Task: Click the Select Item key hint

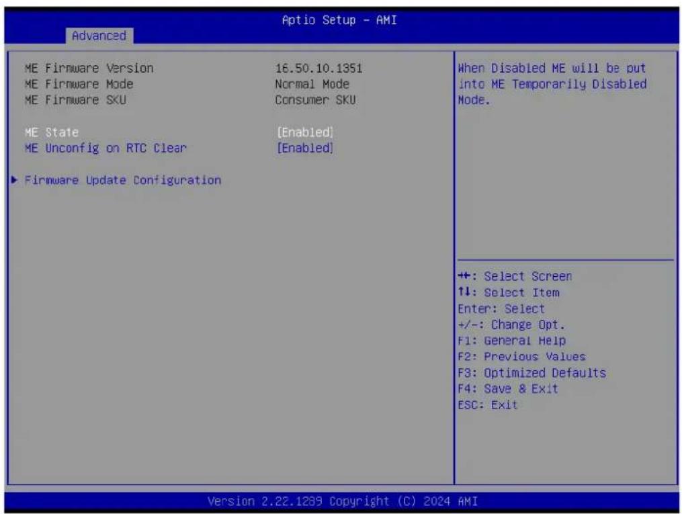Action: tap(509, 293)
